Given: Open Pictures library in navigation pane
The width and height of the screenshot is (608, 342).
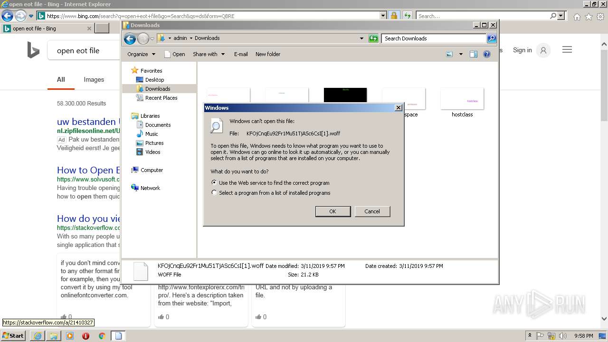Looking at the screenshot, I should pos(154,143).
